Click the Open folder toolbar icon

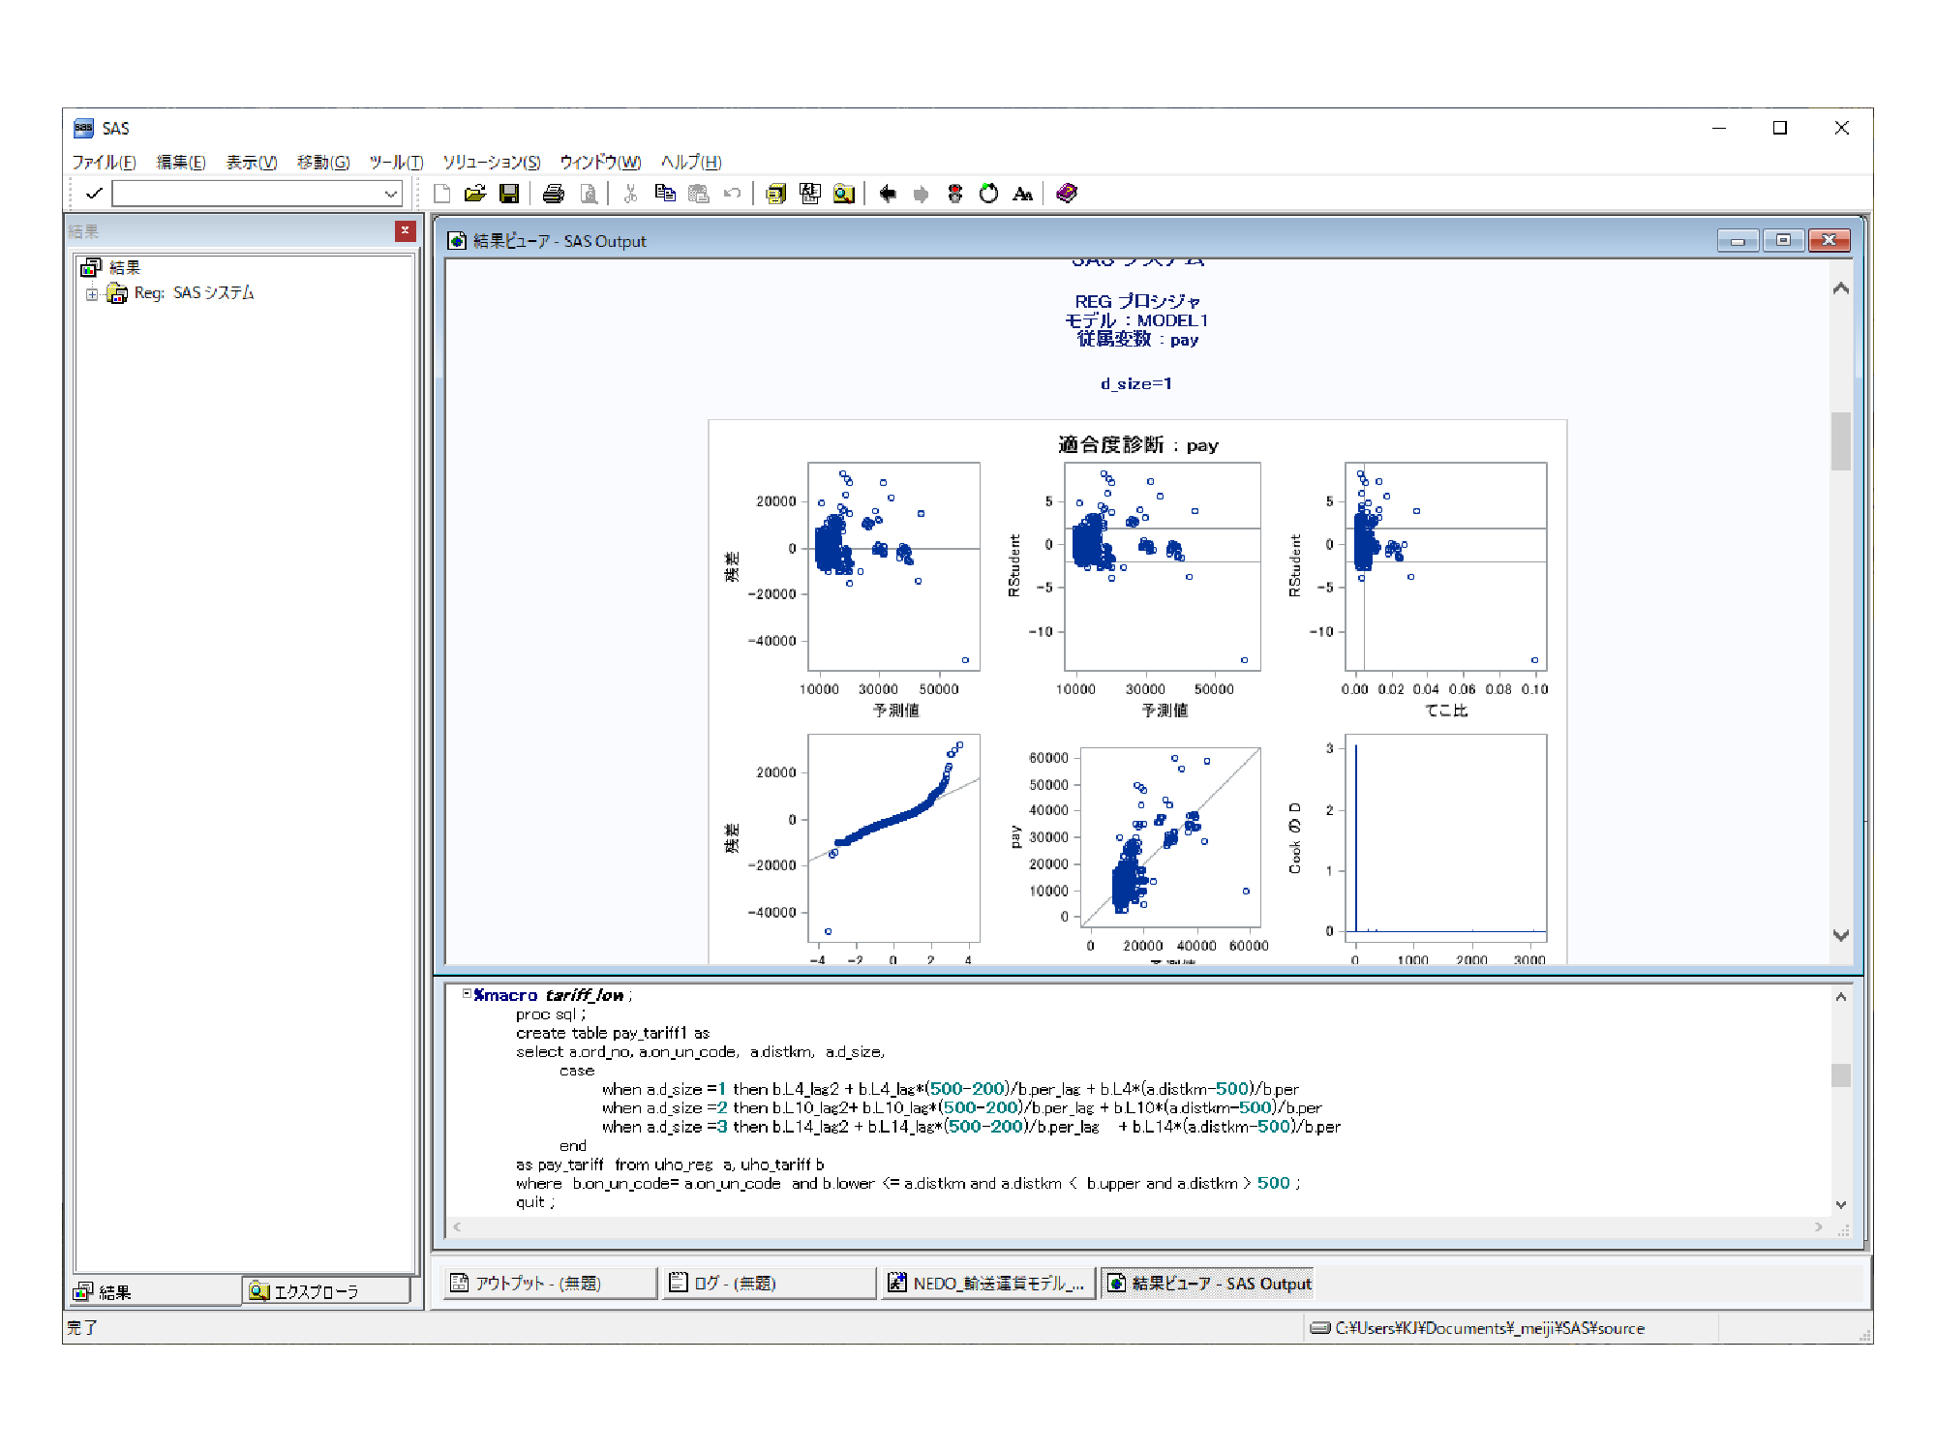tap(475, 194)
